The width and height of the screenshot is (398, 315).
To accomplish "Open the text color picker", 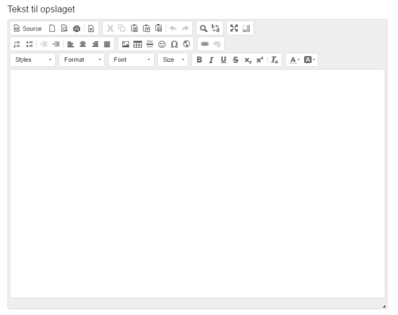I will pyautogui.click(x=295, y=60).
